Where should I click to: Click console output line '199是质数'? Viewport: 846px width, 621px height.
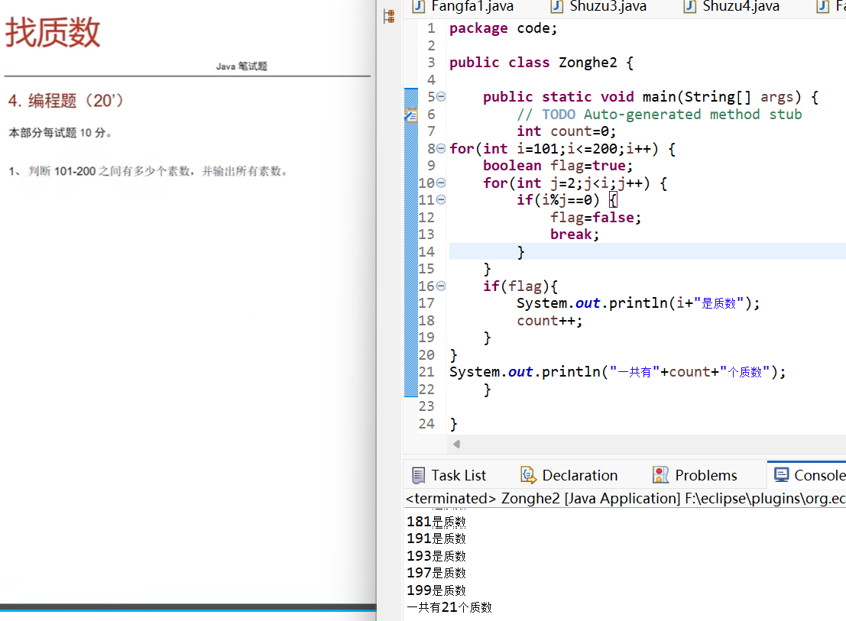[x=436, y=590]
